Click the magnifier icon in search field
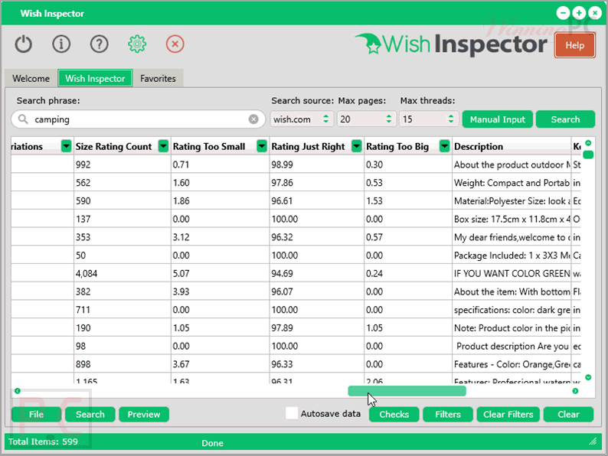The height and width of the screenshot is (456, 608). [x=23, y=119]
